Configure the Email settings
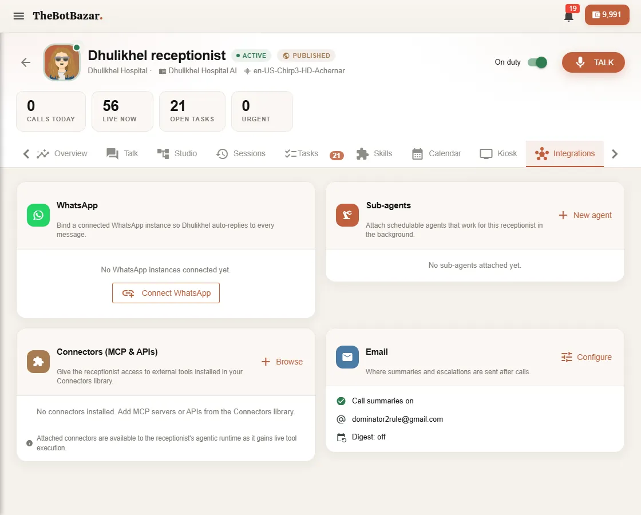The image size is (641, 515). 587,357
